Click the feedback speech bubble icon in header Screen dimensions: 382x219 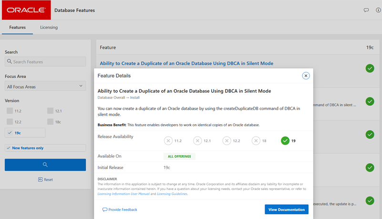pos(366,10)
